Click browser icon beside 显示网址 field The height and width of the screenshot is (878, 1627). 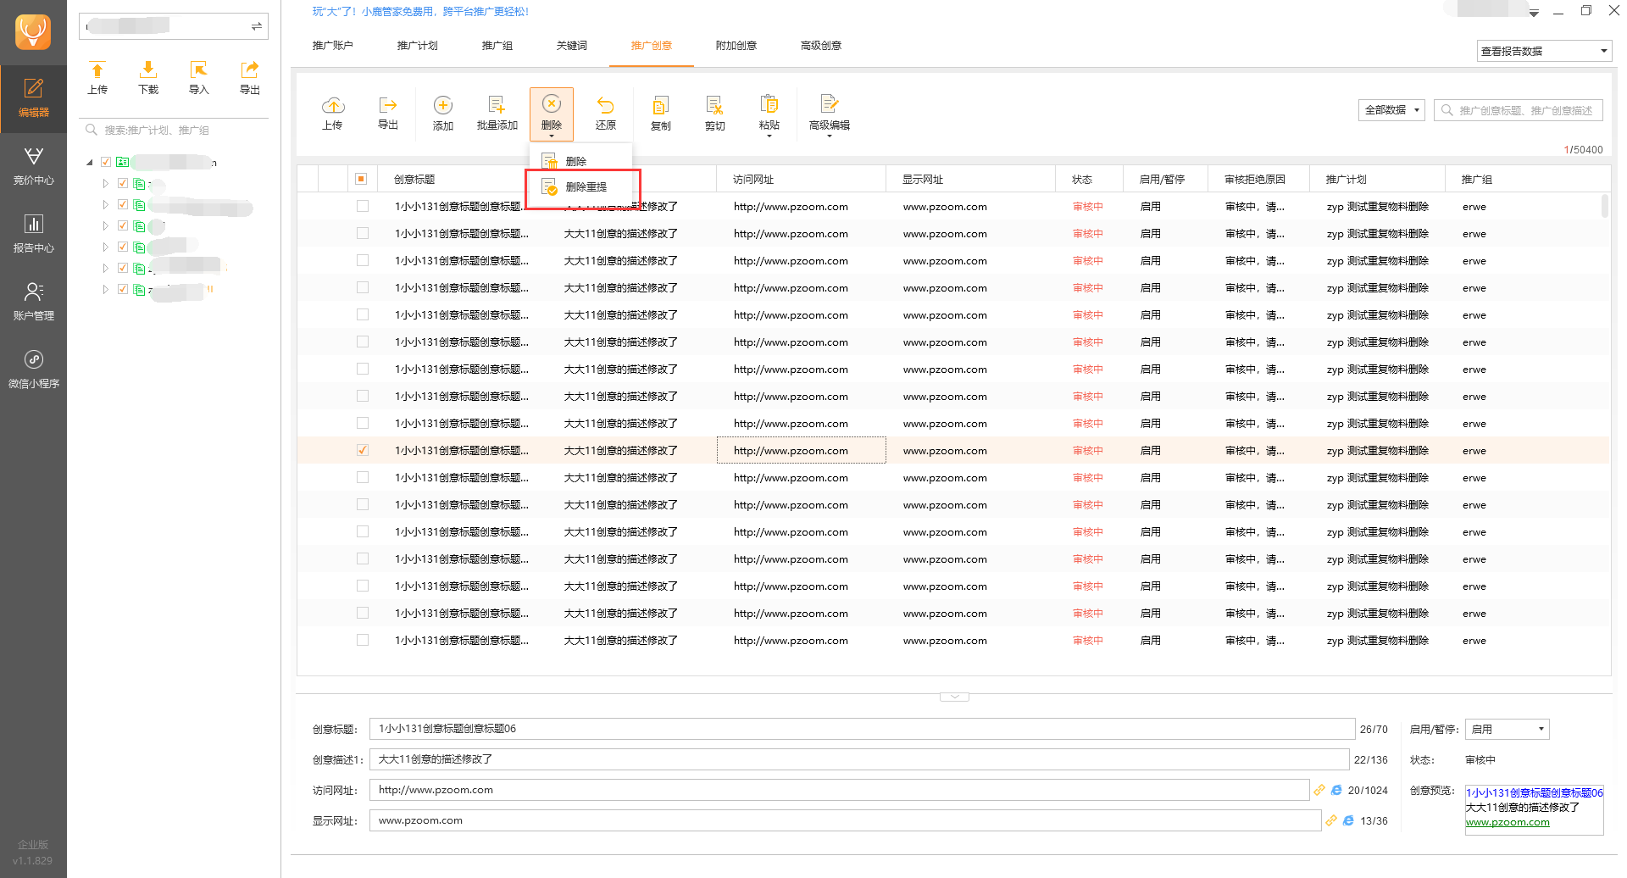pos(1348,820)
